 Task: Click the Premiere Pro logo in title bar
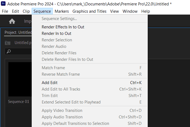pyautogui.click(x=4, y=4)
